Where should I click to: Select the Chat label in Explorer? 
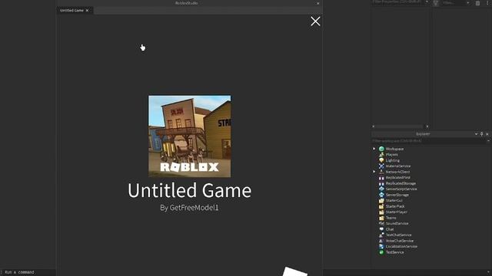click(390, 229)
